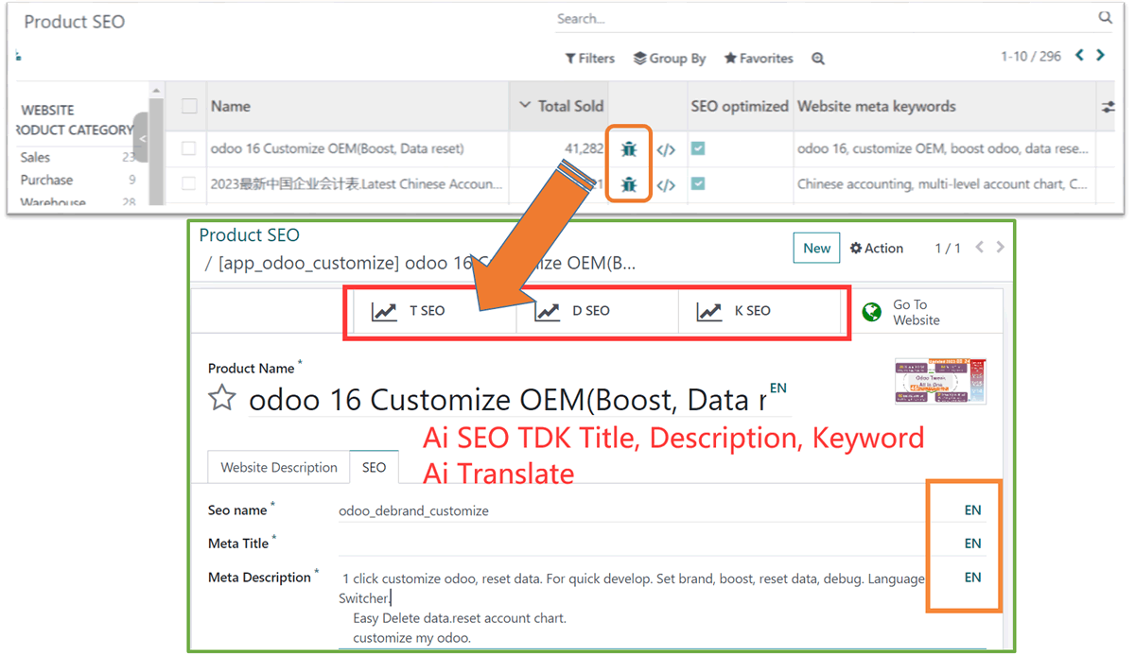
Task: Select the Chinese accounting row checkbox
Action: 189,184
